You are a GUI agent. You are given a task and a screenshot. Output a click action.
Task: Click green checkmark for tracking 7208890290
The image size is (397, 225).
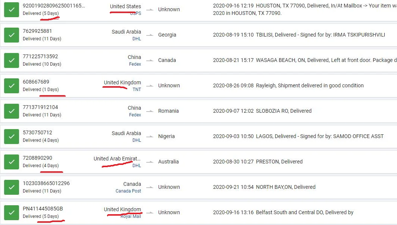12,162
